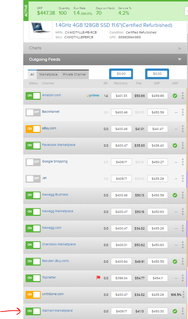
Task: Open the Overstock Marketplace channel link
Action: [59, 244]
